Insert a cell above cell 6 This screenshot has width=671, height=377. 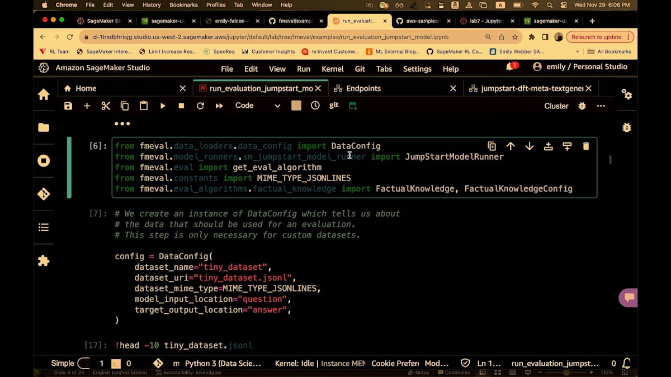point(549,146)
